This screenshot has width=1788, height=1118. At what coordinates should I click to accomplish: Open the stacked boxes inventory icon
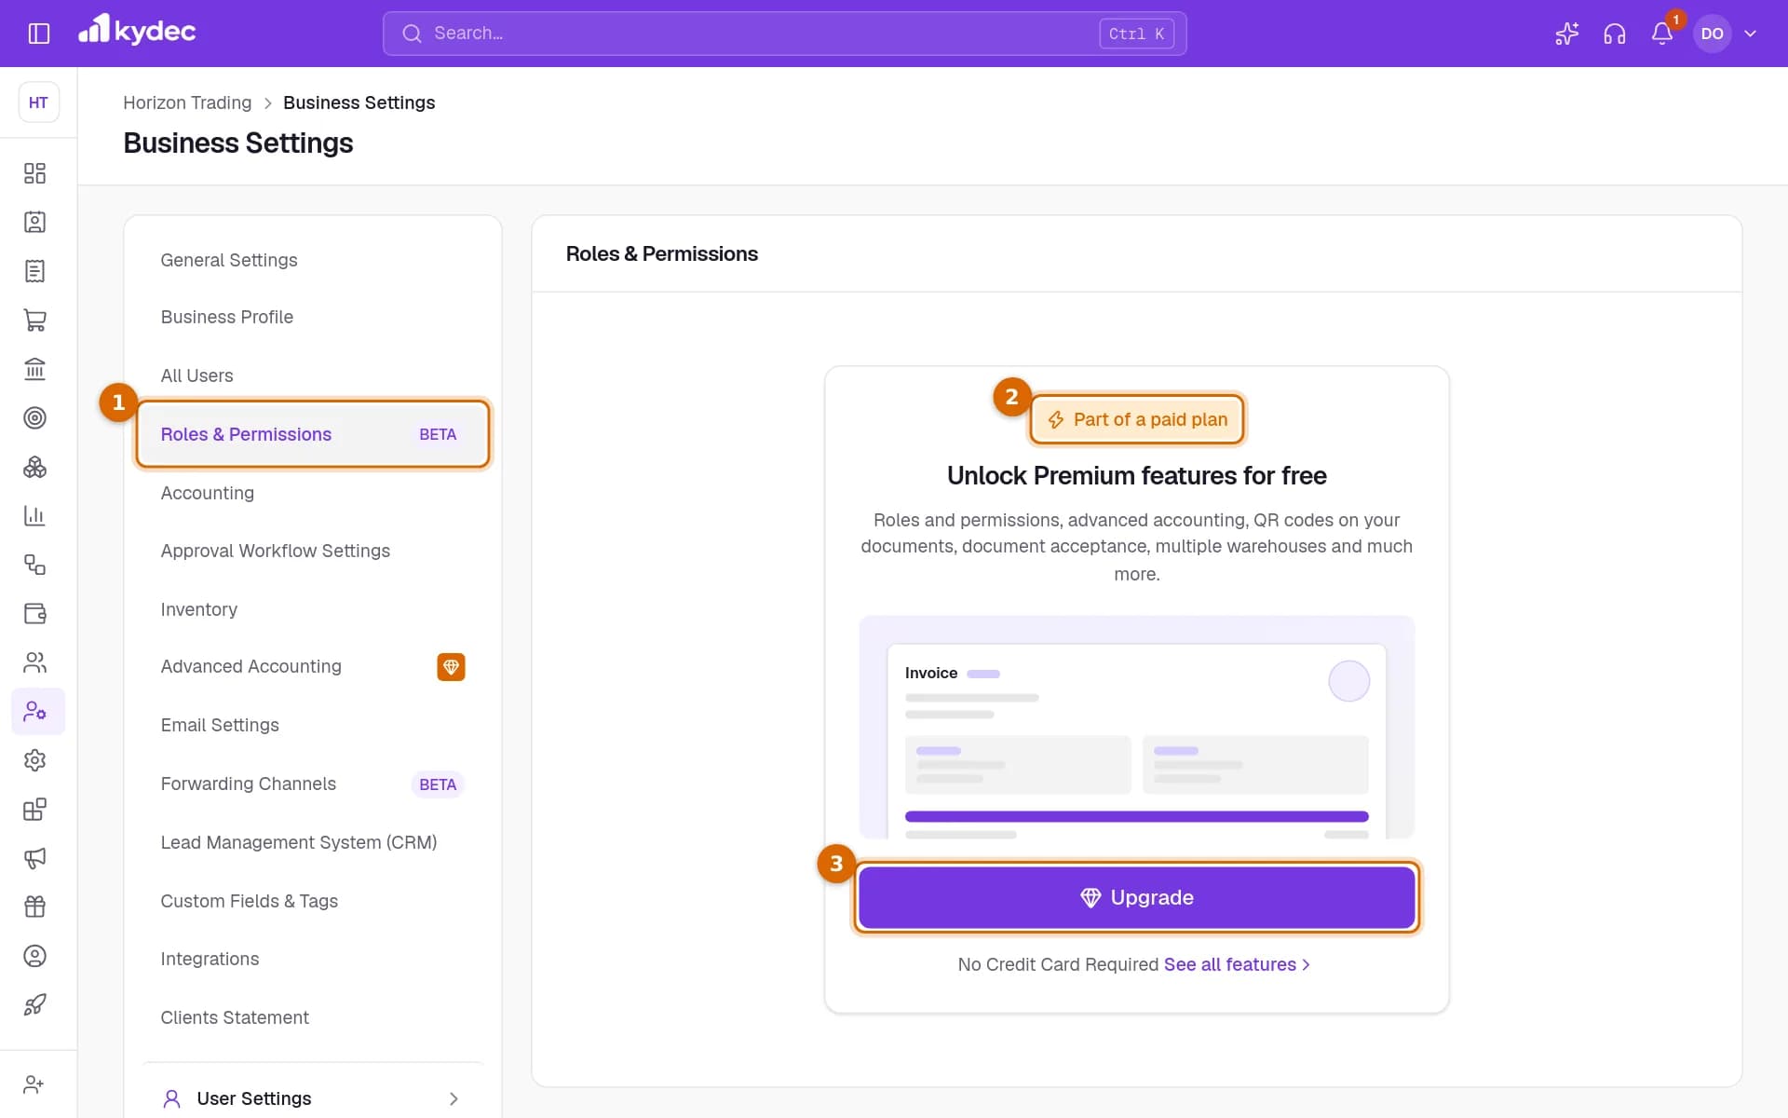pos(34,467)
